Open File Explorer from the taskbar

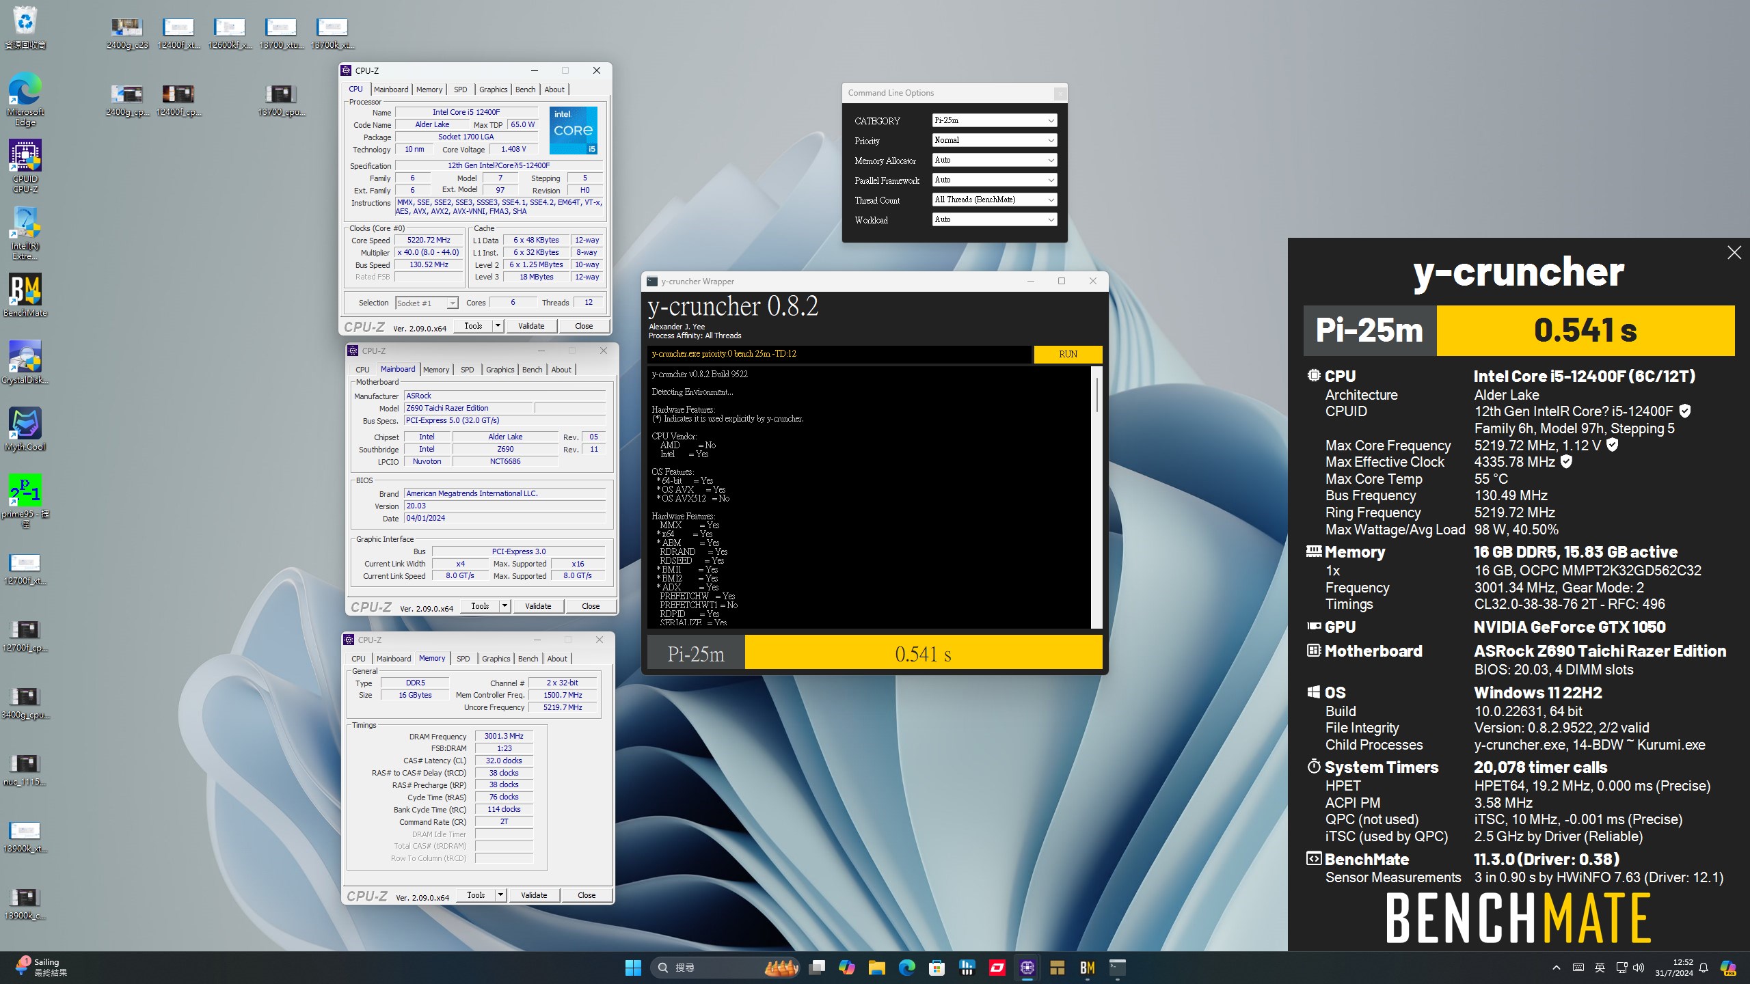point(877,968)
